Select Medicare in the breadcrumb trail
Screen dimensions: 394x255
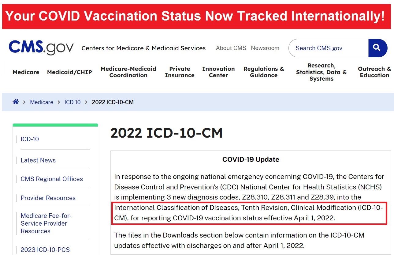pyautogui.click(x=42, y=102)
